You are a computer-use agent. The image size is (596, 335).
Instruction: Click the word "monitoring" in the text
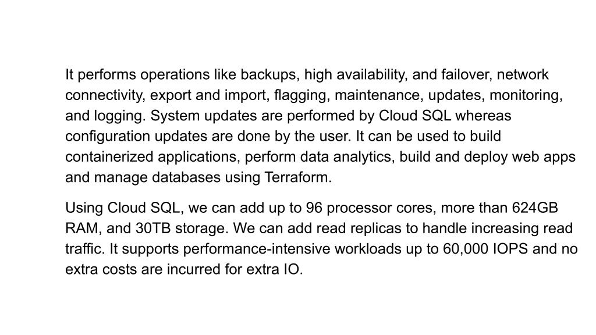(x=524, y=95)
